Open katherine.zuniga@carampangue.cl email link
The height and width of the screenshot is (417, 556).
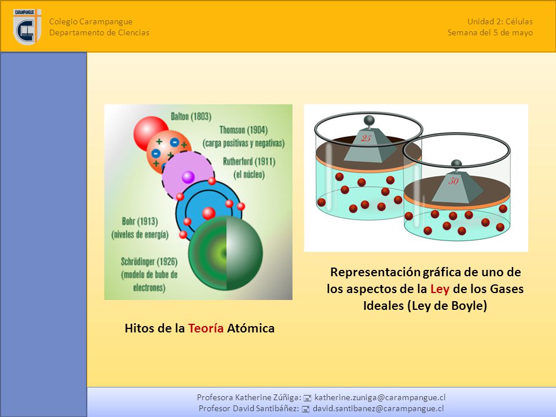[380, 397]
